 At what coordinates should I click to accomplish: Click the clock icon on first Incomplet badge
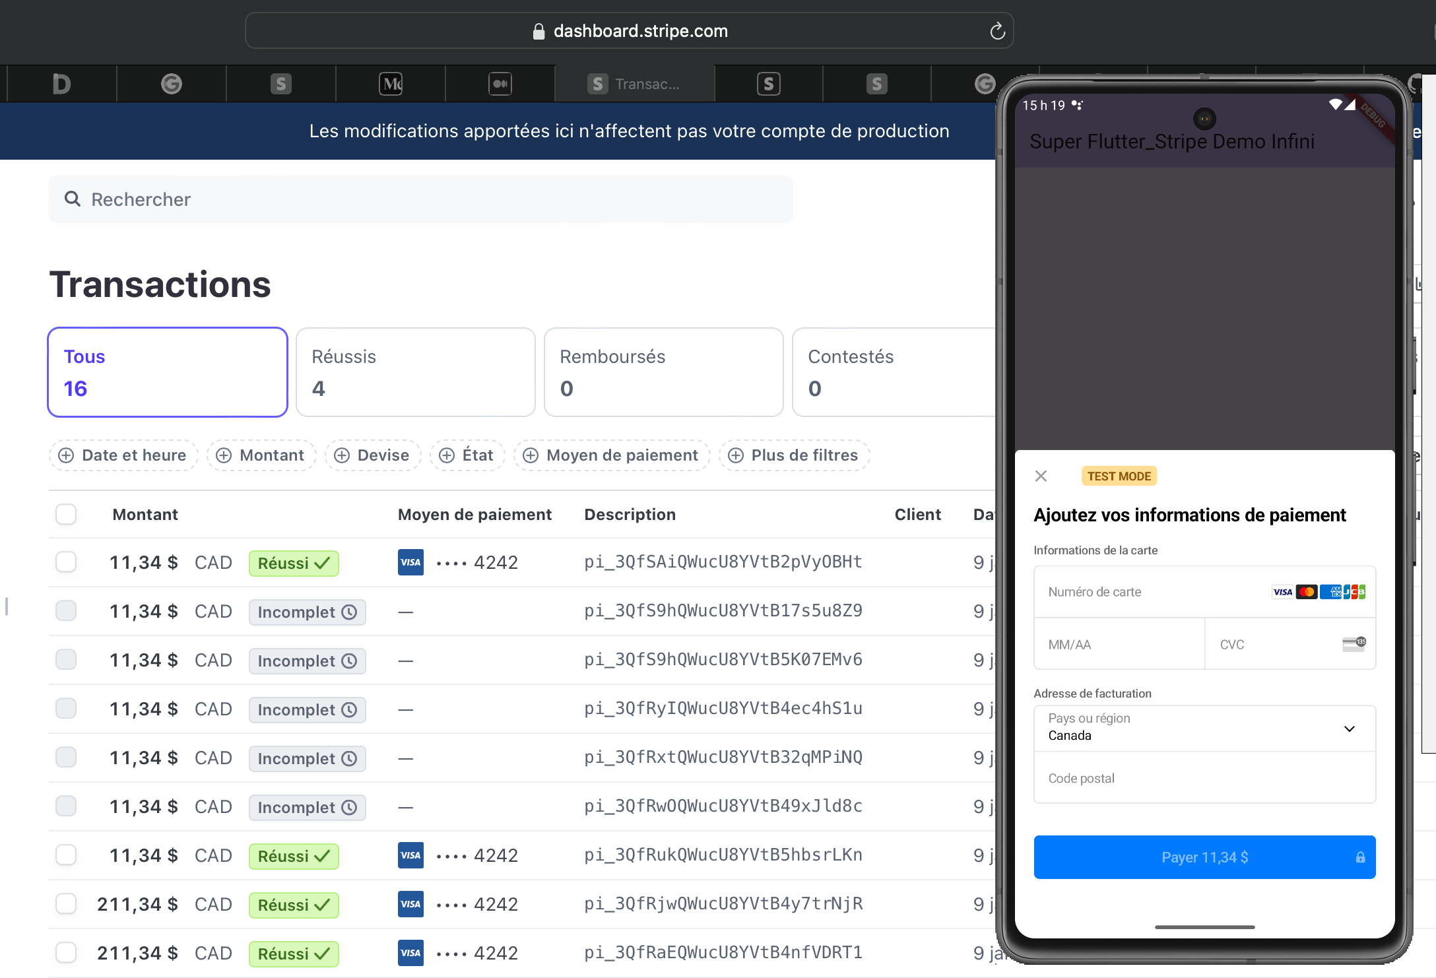(349, 612)
